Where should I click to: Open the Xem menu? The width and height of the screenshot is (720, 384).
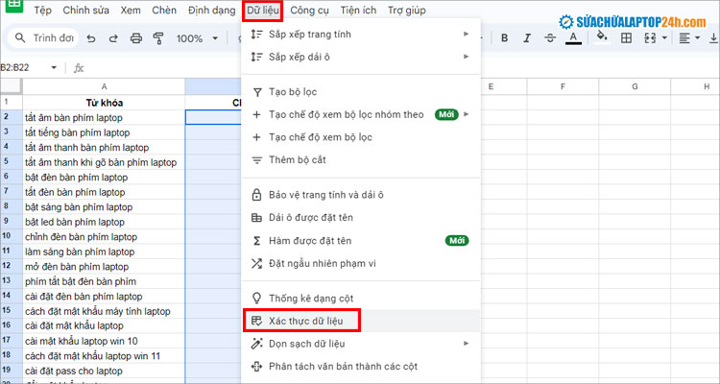coord(131,11)
